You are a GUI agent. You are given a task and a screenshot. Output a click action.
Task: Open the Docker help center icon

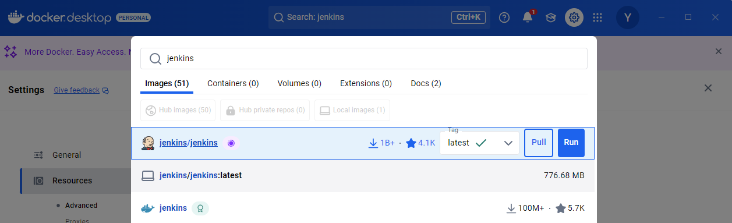tap(504, 17)
